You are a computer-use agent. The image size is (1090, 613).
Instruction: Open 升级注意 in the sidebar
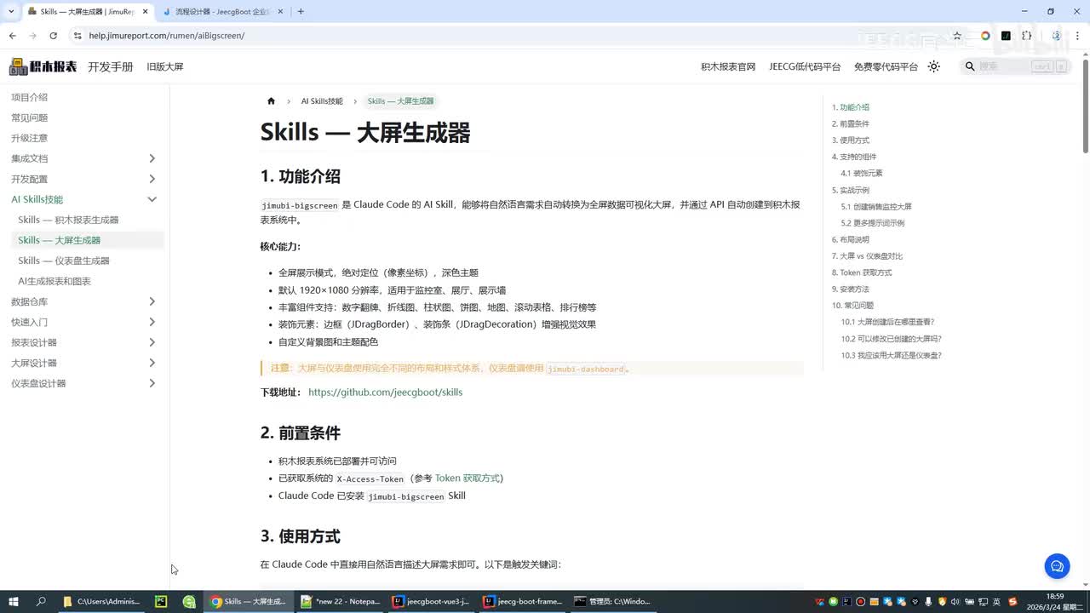30,138
